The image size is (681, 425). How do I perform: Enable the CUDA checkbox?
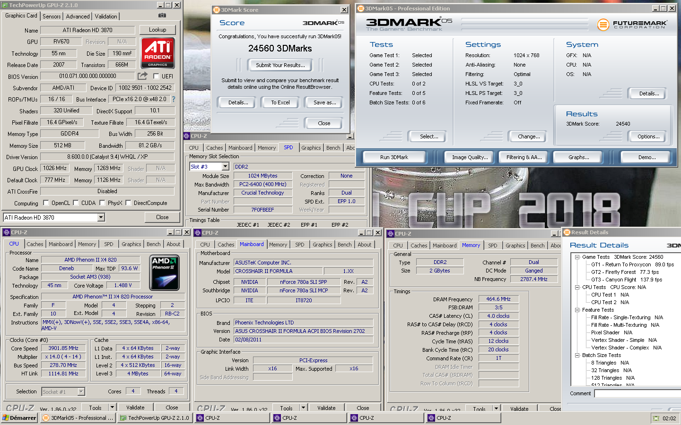coord(76,203)
